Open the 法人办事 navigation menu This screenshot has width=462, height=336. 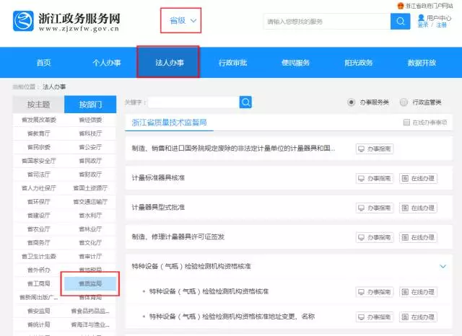(x=170, y=63)
